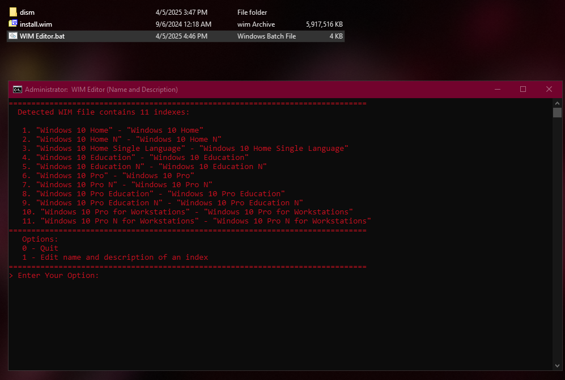Click index 7 Windows 10 Pro N line

pyautogui.click(x=117, y=184)
